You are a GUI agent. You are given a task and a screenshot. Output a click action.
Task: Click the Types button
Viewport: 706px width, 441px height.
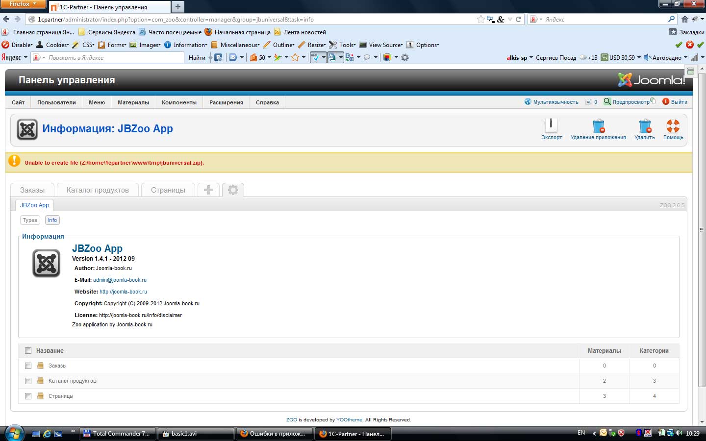(30, 220)
